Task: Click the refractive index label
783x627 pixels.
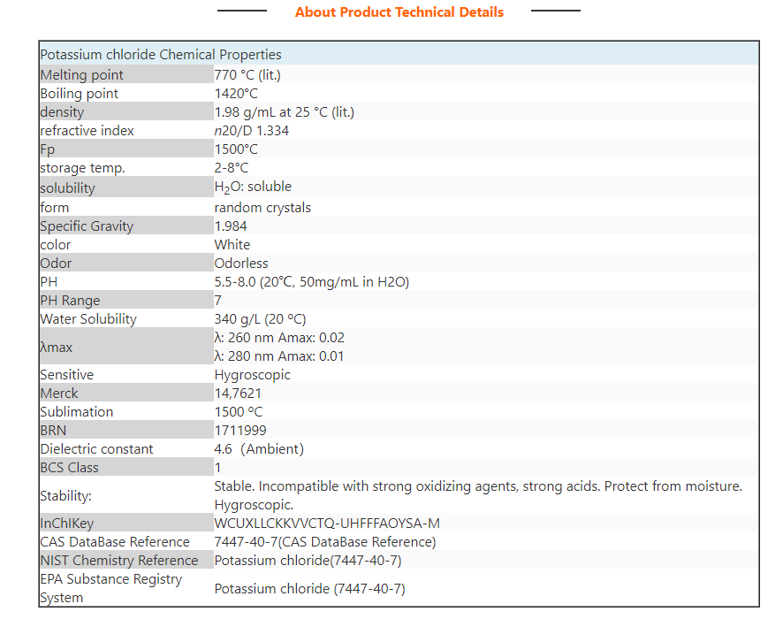Action: click(x=87, y=131)
